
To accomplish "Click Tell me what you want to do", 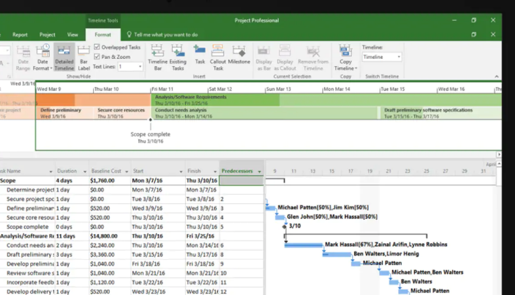I will [x=166, y=35].
